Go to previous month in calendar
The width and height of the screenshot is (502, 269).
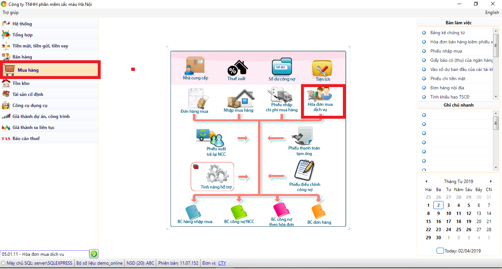coord(426,182)
